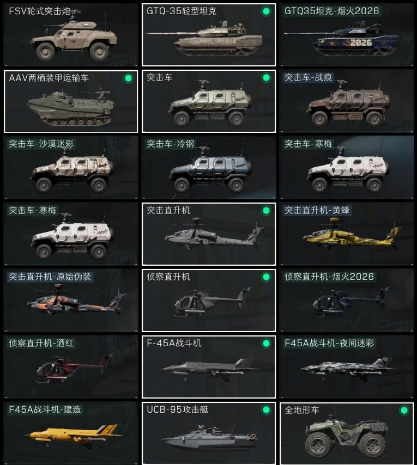Select the FSV轮式突击炮 vehicle card
The width and height of the screenshot is (417, 465).
click(x=71, y=35)
